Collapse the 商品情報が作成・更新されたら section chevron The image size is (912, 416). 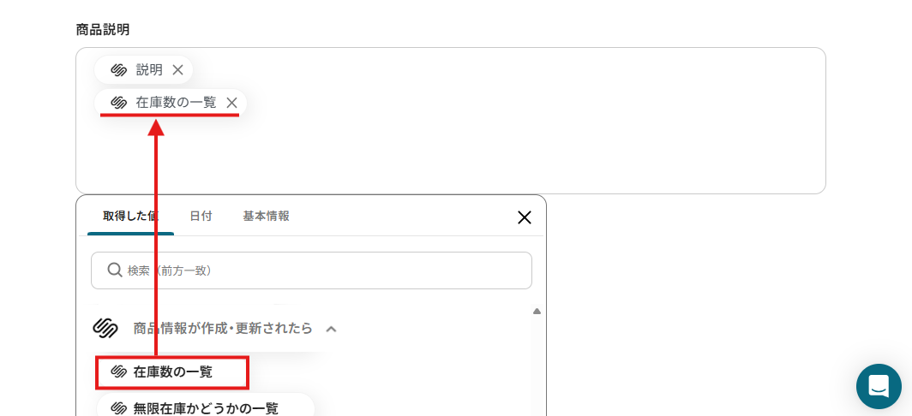click(x=331, y=329)
